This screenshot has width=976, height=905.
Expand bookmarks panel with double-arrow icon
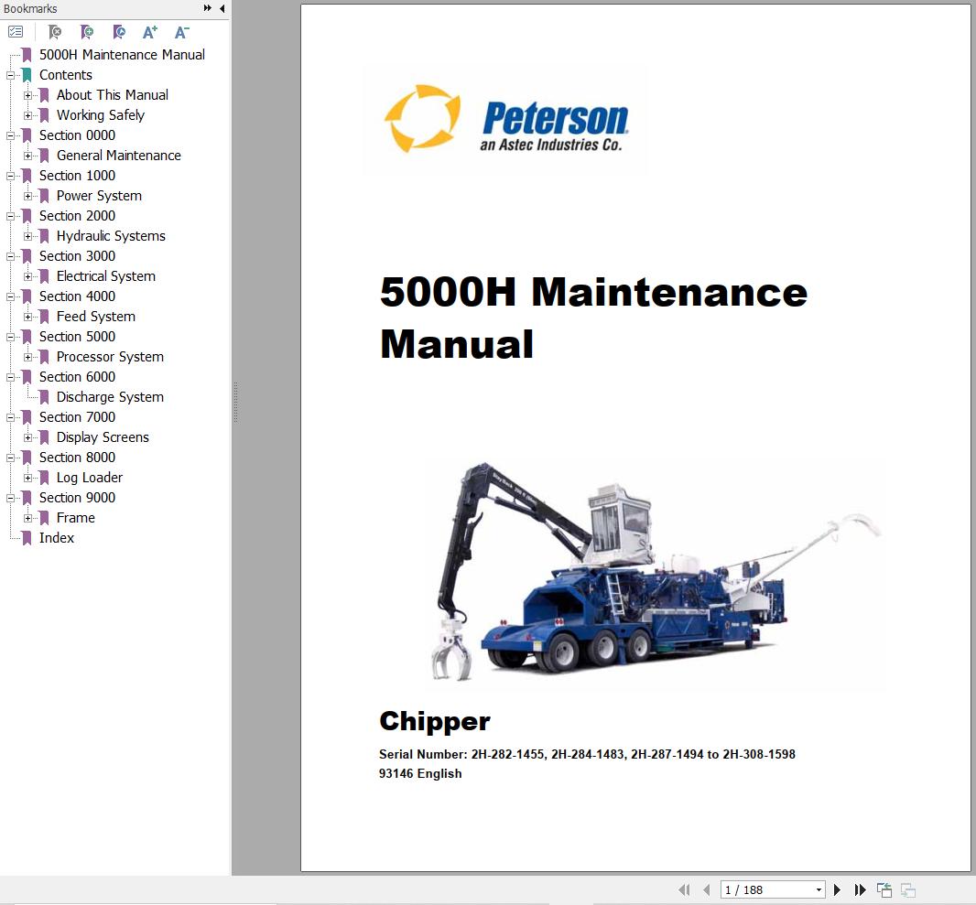point(207,8)
